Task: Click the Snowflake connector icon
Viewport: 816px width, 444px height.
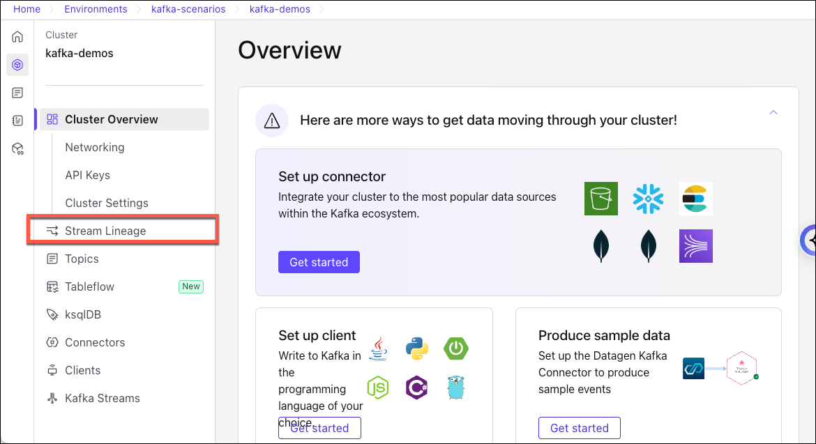Action: 648,199
